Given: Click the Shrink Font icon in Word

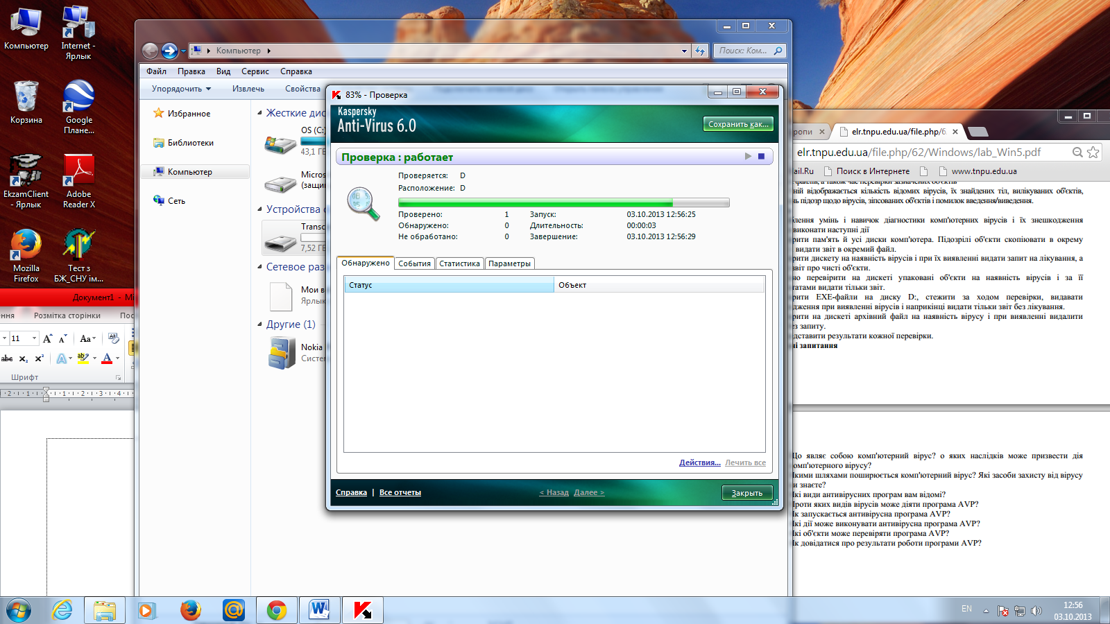Looking at the screenshot, I should [x=62, y=338].
